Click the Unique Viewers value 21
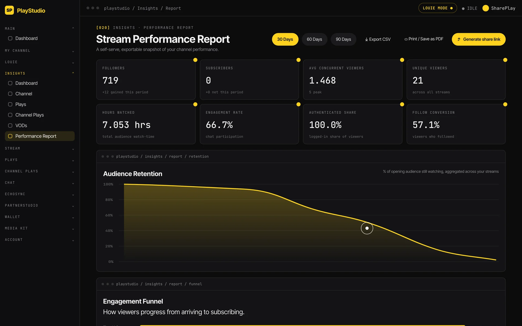 pos(418,80)
